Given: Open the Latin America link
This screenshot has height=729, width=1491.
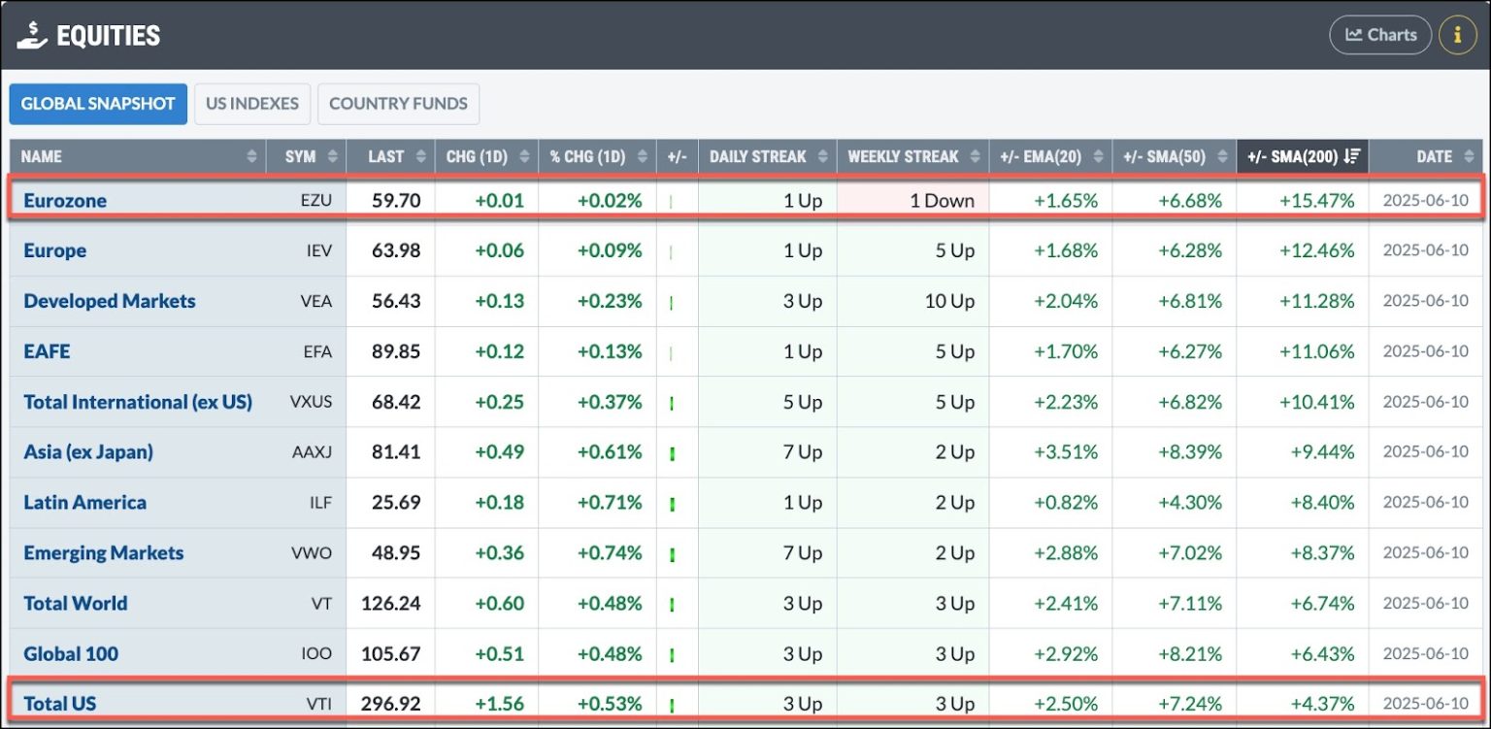Looking at the screenshot, I should click(x=85, y=503).
